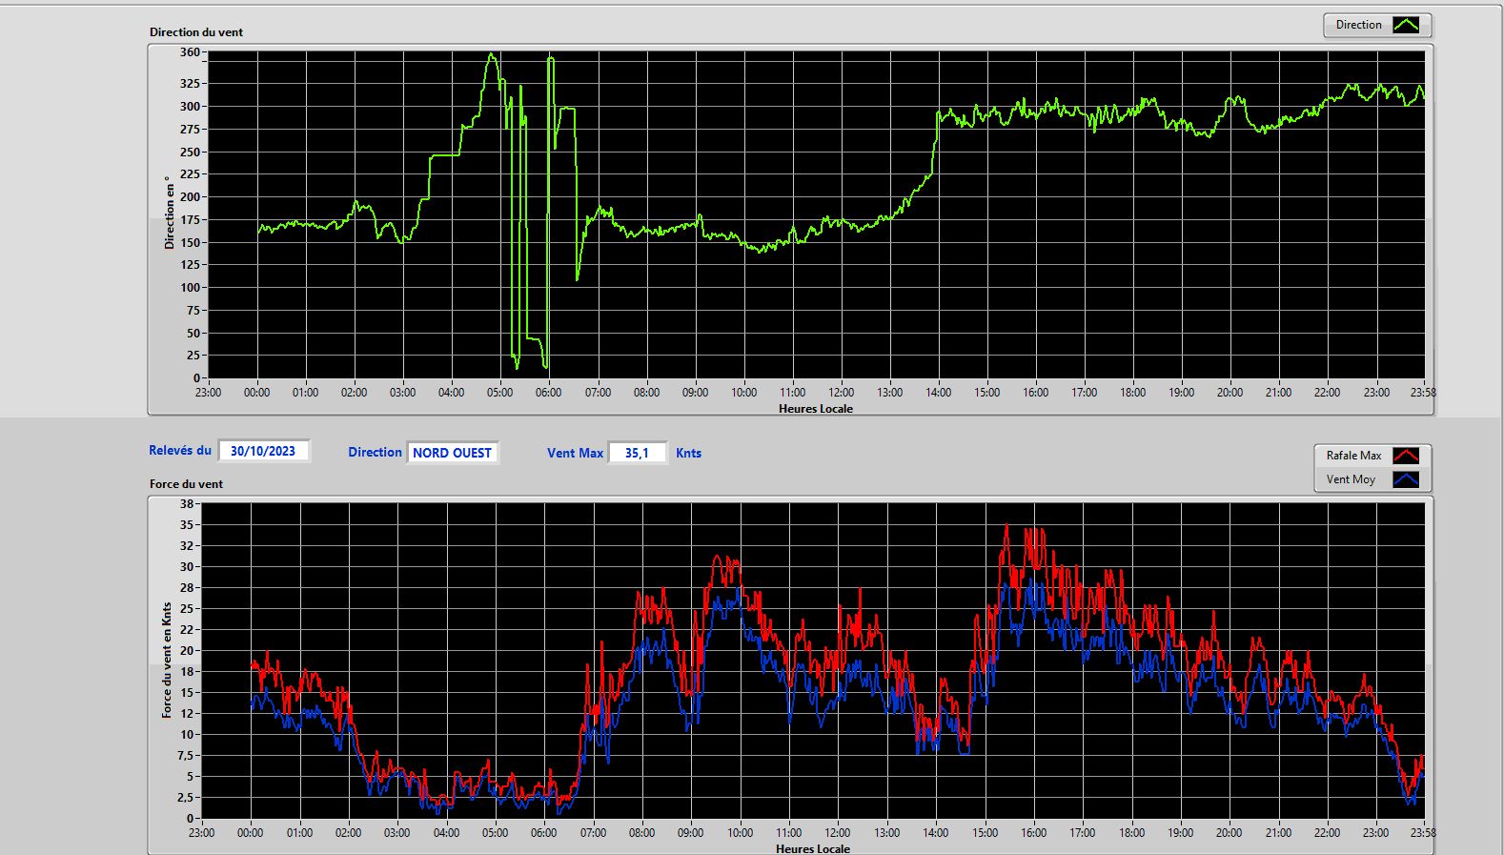Click the Knts unit label

click(x=688, y=453)
